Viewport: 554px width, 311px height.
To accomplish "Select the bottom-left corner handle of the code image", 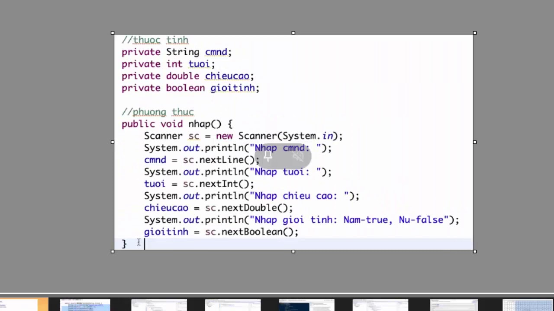I will pyautogui.click(x=113, y=251).
